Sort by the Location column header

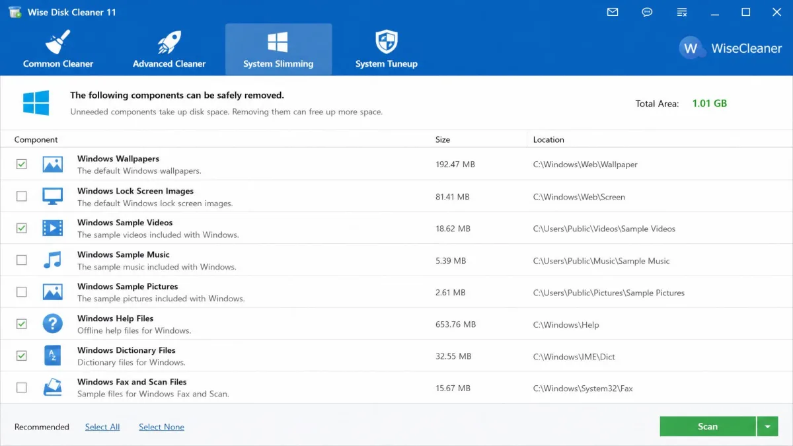(548, 139)
